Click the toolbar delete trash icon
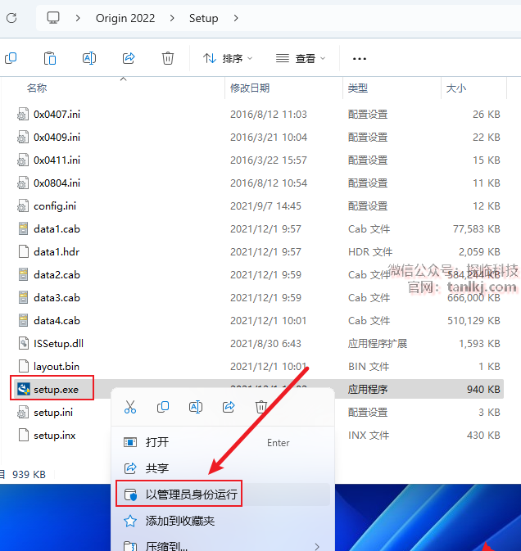This screenshot has height=551, width=521. pos(168,58)
